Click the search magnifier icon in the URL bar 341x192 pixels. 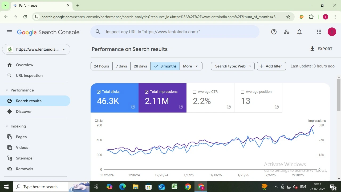click(x=98, y=32)
